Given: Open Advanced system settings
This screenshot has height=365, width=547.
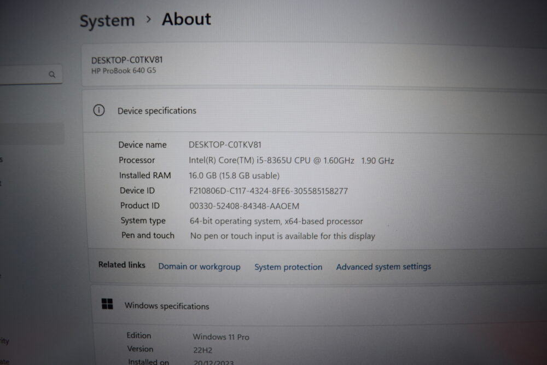Looking at the screenshot, I should coord(383,266).
